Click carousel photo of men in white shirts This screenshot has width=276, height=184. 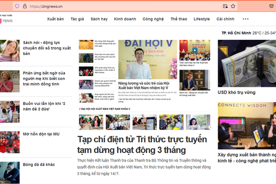(118, 122)
